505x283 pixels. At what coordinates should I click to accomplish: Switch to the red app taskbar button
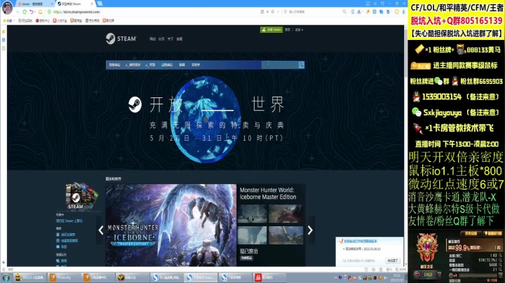click(269, 277)
